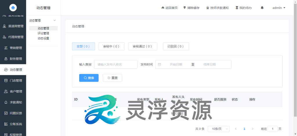The image size is (297, 136).
Task: Click the blue home logo icon
Action: [x=13, y=8]
